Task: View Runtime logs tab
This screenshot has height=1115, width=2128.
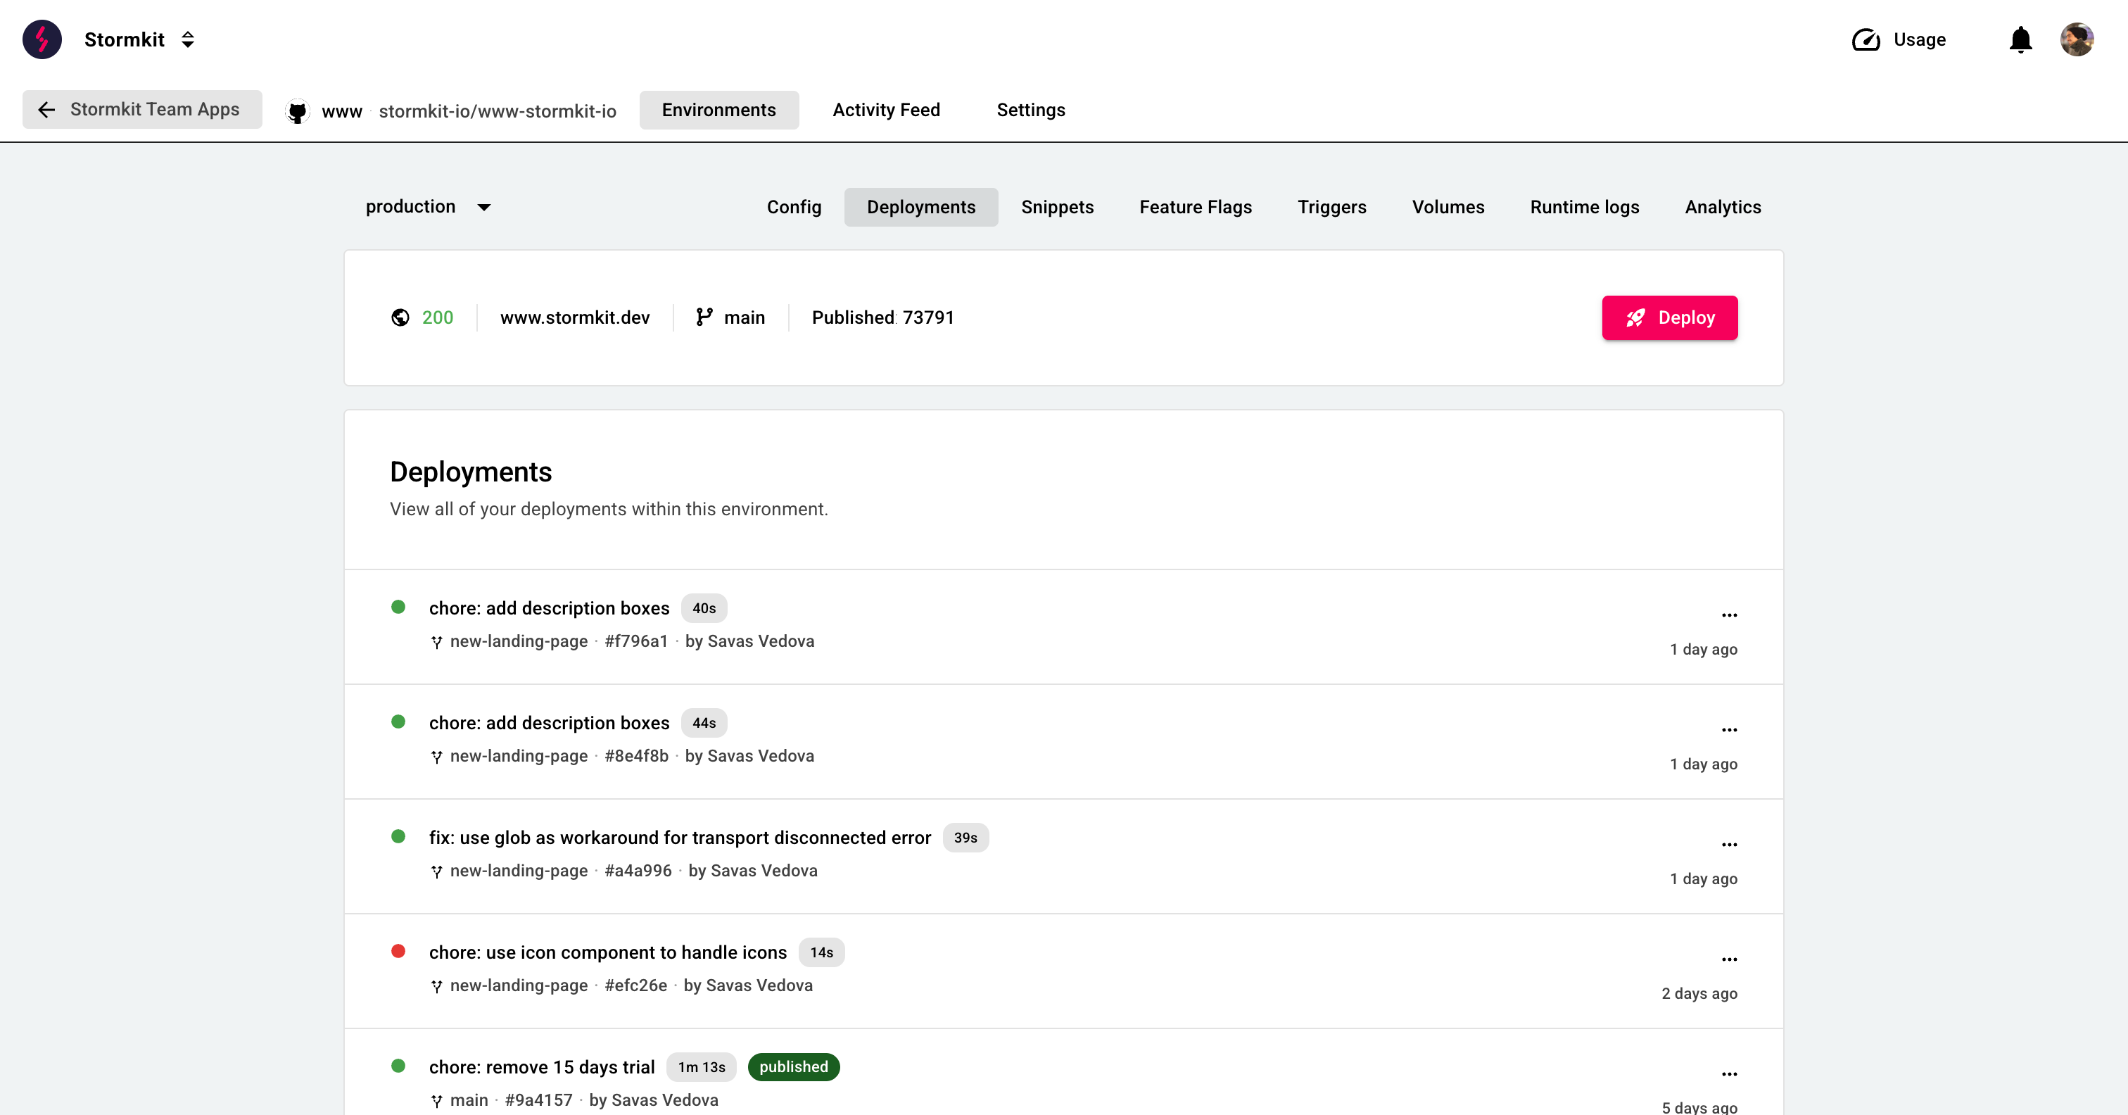Action: point(1583,207)
